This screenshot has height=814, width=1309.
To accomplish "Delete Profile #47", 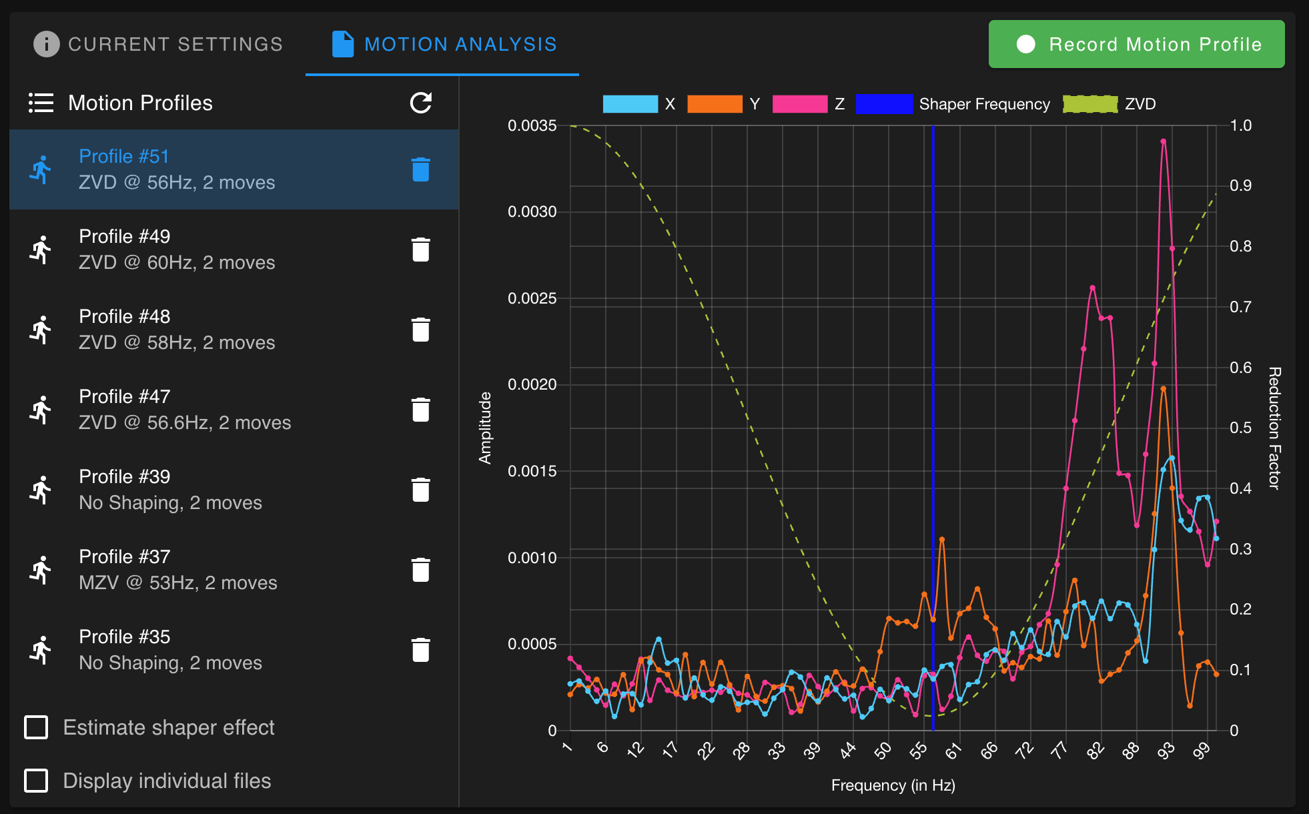I will click(x=421, y=410).
